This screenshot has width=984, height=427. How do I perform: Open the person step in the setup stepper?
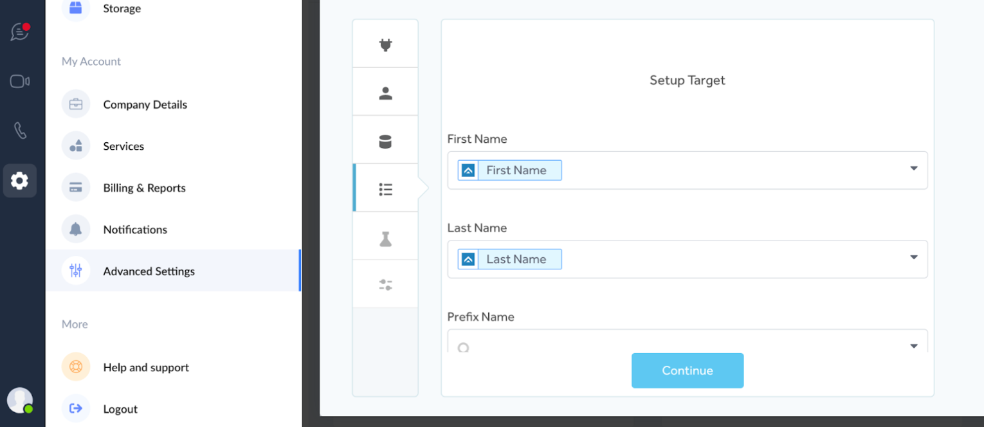[x=385, y=92]
